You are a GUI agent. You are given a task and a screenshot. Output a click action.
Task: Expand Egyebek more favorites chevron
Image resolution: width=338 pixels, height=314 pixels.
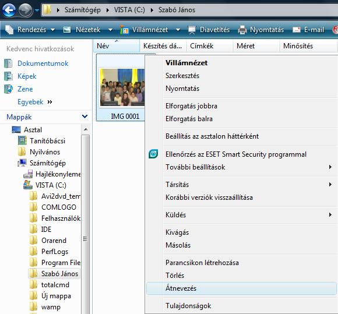(x=50, y=102)
